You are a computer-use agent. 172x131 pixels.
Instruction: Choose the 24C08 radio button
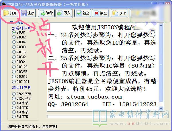click(14, 47)
